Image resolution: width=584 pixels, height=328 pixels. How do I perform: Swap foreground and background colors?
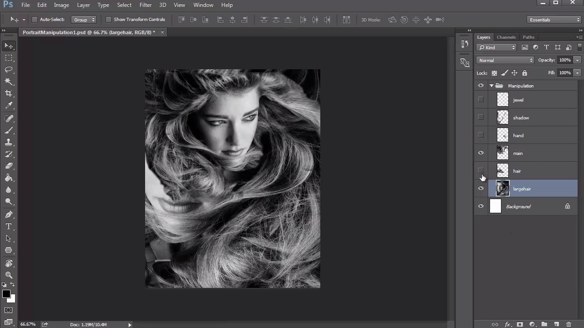(12, 285)
